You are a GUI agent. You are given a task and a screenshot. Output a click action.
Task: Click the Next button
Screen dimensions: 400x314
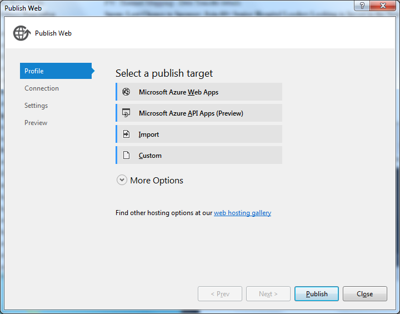coord(268,294)
